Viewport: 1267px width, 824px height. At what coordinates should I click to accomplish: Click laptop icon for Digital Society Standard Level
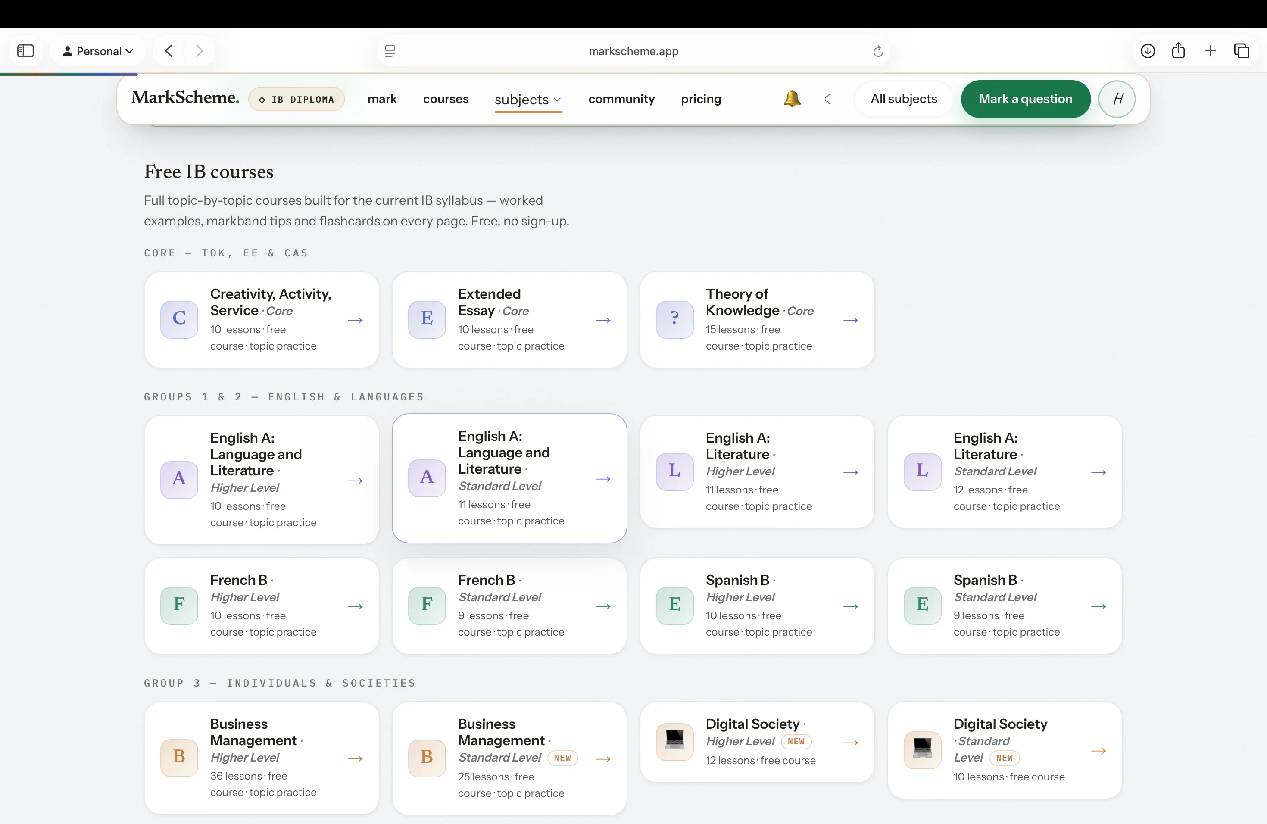(x=922, y=750)
